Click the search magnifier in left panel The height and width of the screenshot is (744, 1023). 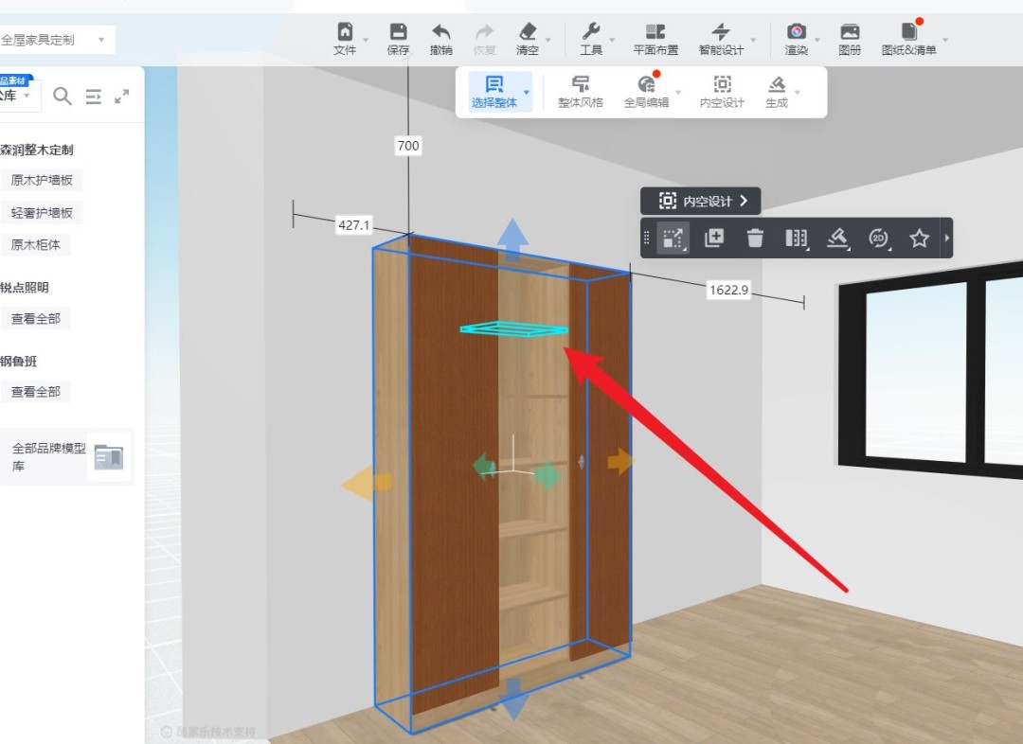coord(63,96)
